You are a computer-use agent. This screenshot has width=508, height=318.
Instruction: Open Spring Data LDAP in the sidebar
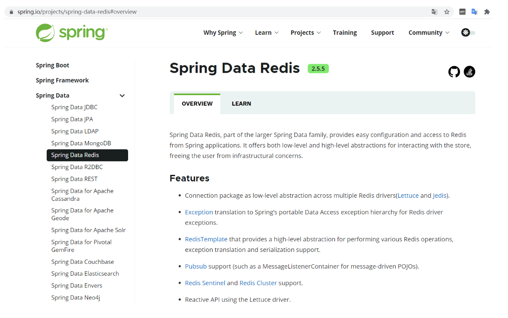tap(75, 131)
